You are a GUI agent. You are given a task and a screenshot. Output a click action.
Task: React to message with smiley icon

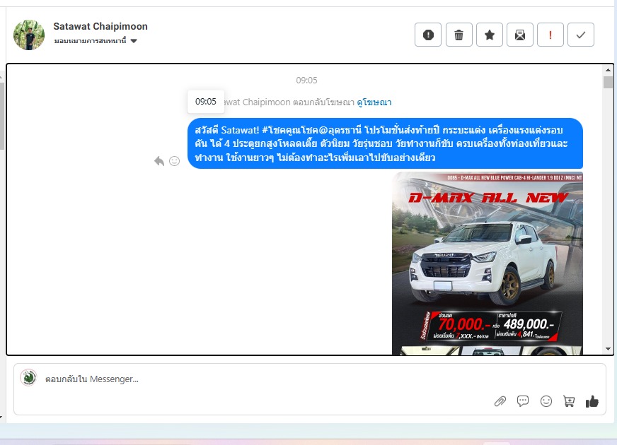pyautogui.click(x=175, y=161)
